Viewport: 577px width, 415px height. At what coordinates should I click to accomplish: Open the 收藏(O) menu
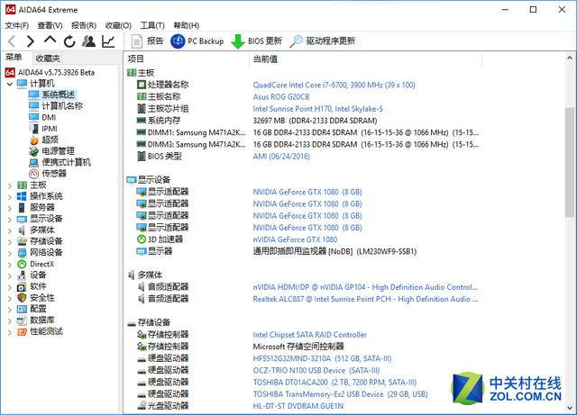pyautogui.click(x=118, y=25)
